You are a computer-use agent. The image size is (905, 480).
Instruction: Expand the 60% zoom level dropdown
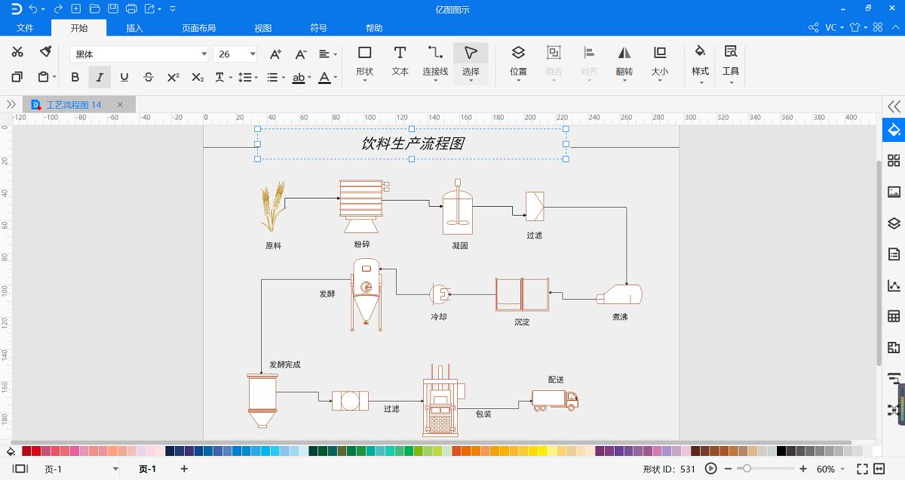842,468
